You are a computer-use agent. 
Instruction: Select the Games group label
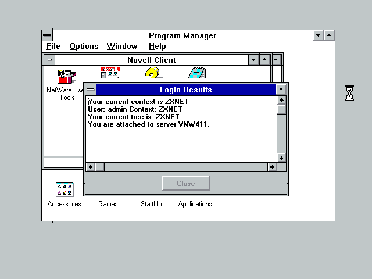108,204
